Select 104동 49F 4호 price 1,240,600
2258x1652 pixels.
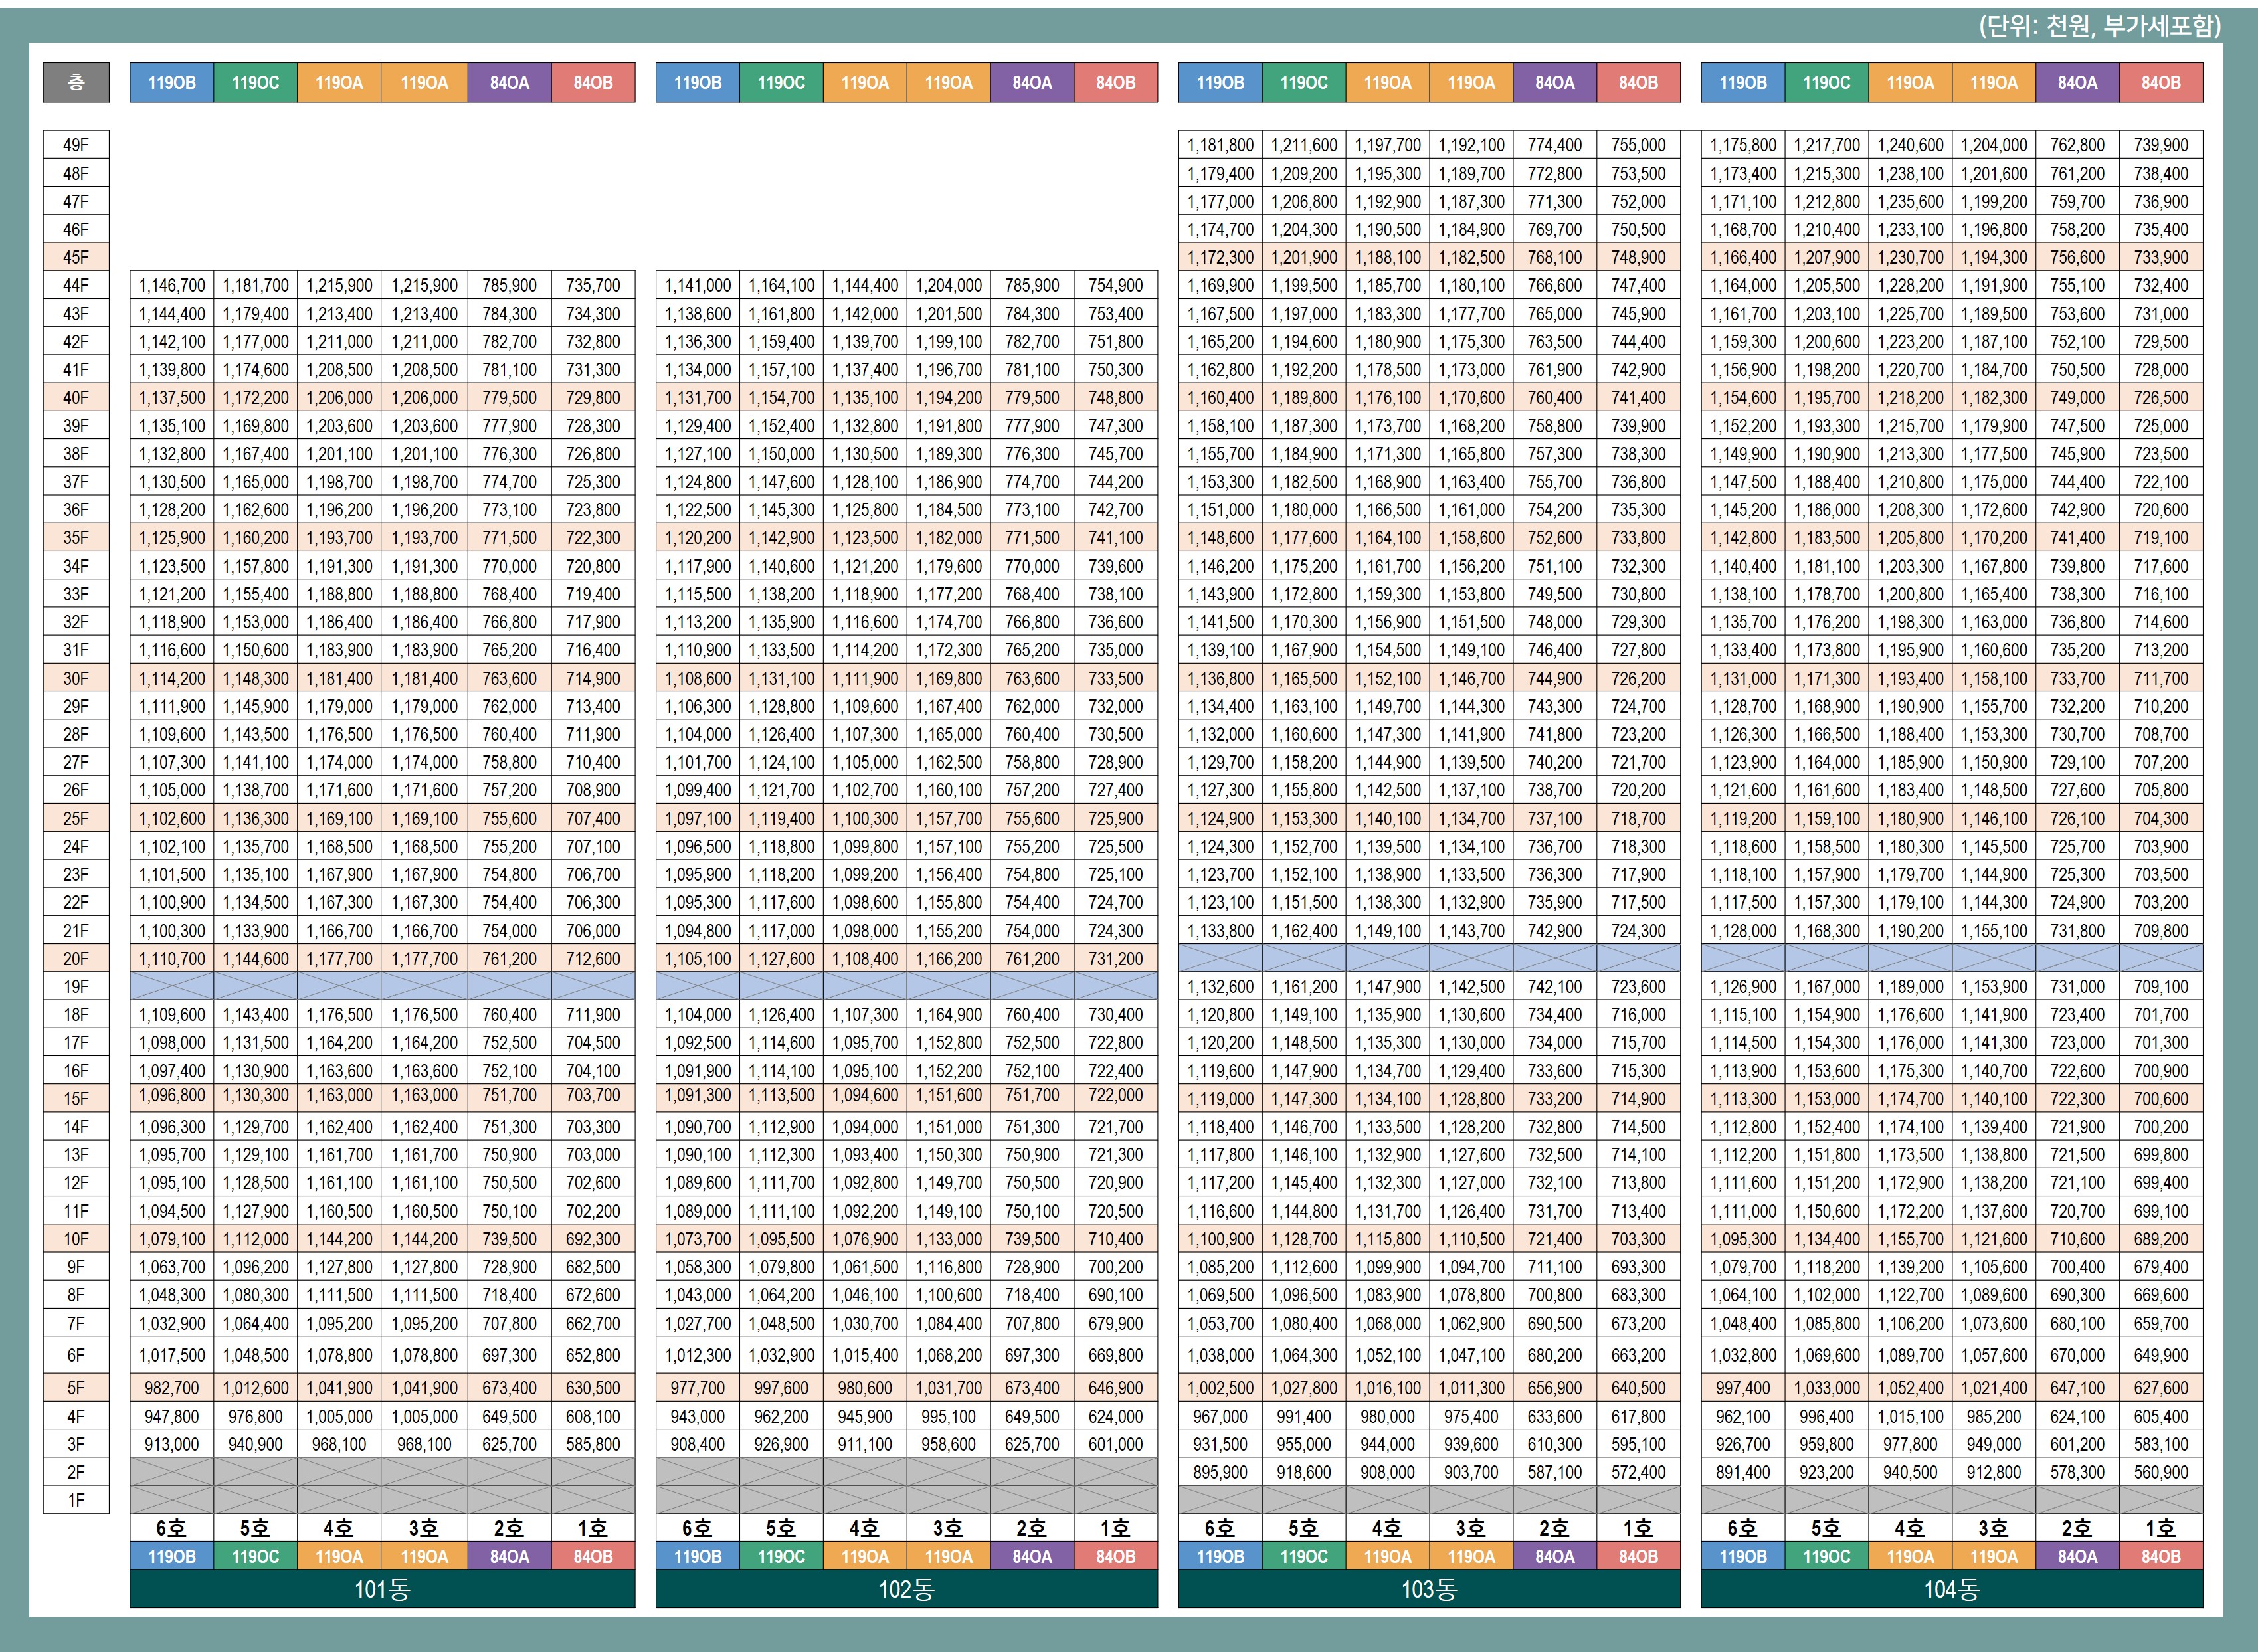pyautogui.click(x=1910, y=145)
